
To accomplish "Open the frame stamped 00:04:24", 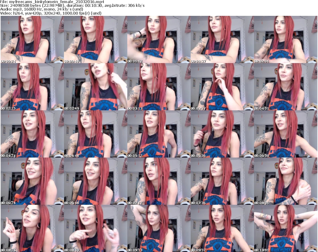I will click(x=32, y=134).
